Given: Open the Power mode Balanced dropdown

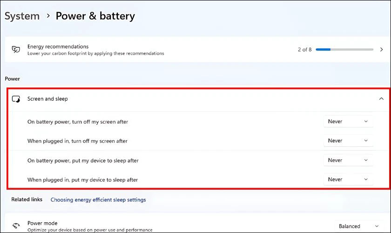Looking at the screenshot, I should [x=356, y=226].
